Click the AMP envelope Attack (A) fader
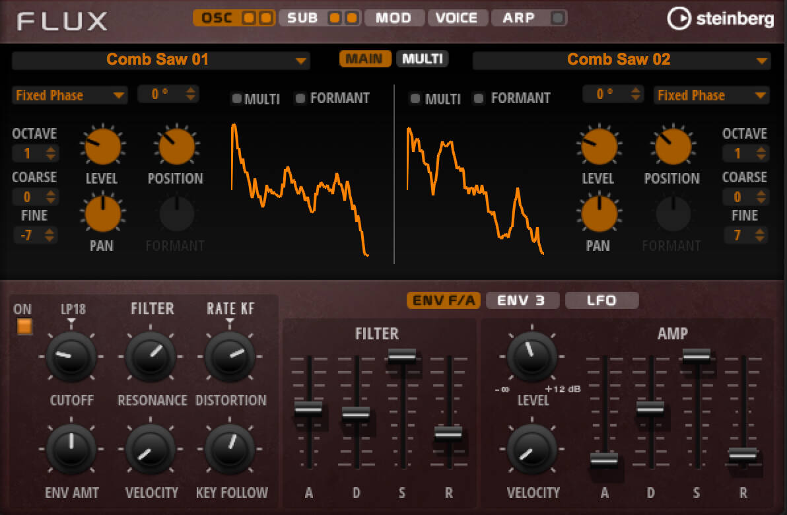Viewport: 787px width, 515px height. point(604,460)
